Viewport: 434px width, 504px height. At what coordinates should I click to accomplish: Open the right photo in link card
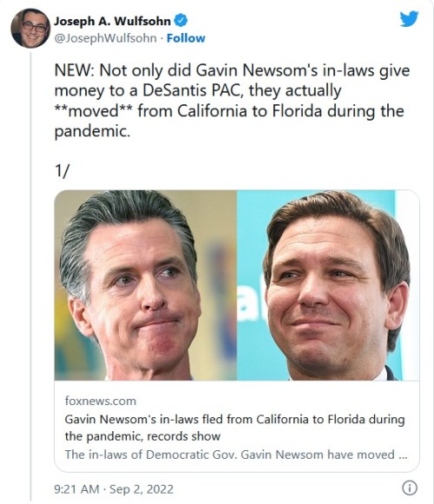[328, 285]
